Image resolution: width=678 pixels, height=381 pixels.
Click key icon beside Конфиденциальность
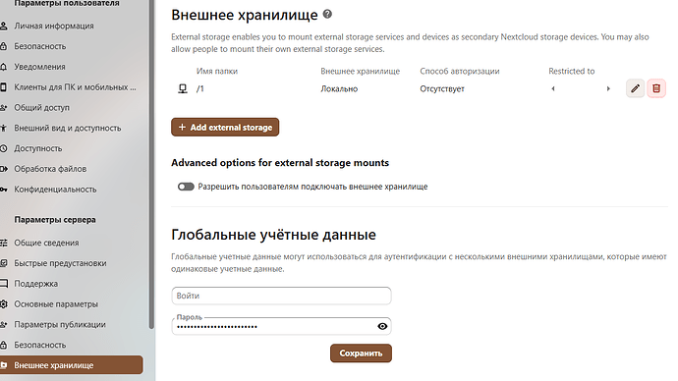click(x=4, y=190)
